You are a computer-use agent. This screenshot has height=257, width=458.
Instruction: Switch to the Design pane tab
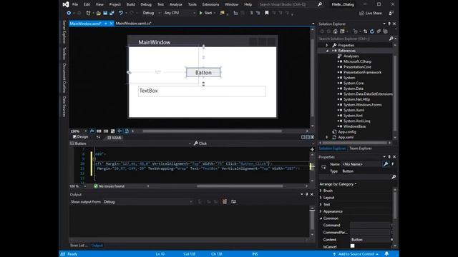click(x=80, y=136)
